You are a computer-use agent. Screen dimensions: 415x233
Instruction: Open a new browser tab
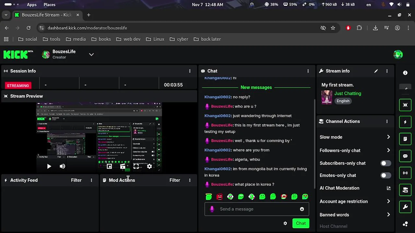tap(89, 15)
